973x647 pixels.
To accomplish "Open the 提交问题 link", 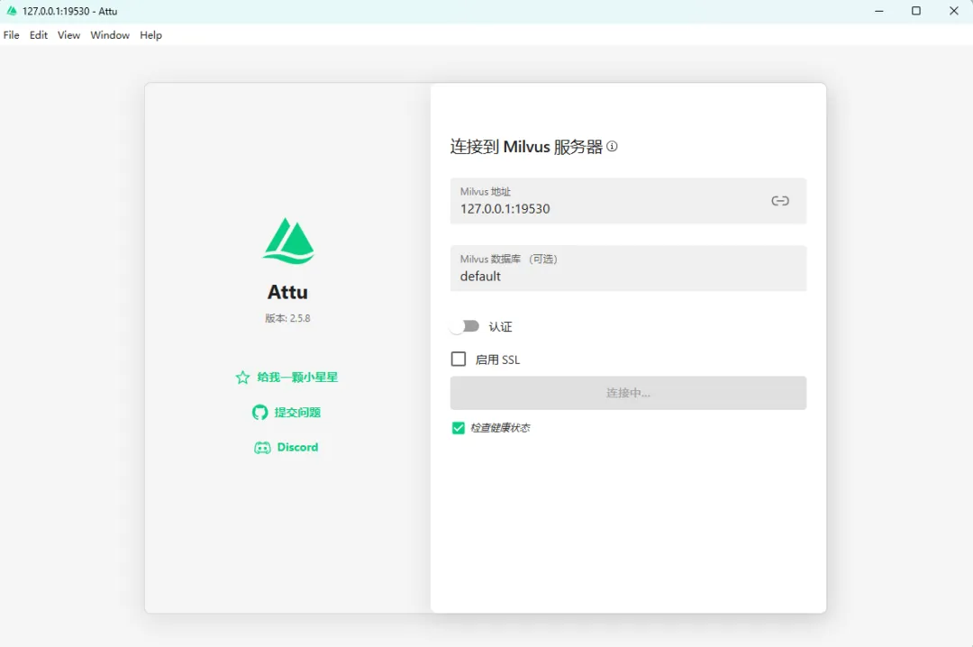I will 297,413.
